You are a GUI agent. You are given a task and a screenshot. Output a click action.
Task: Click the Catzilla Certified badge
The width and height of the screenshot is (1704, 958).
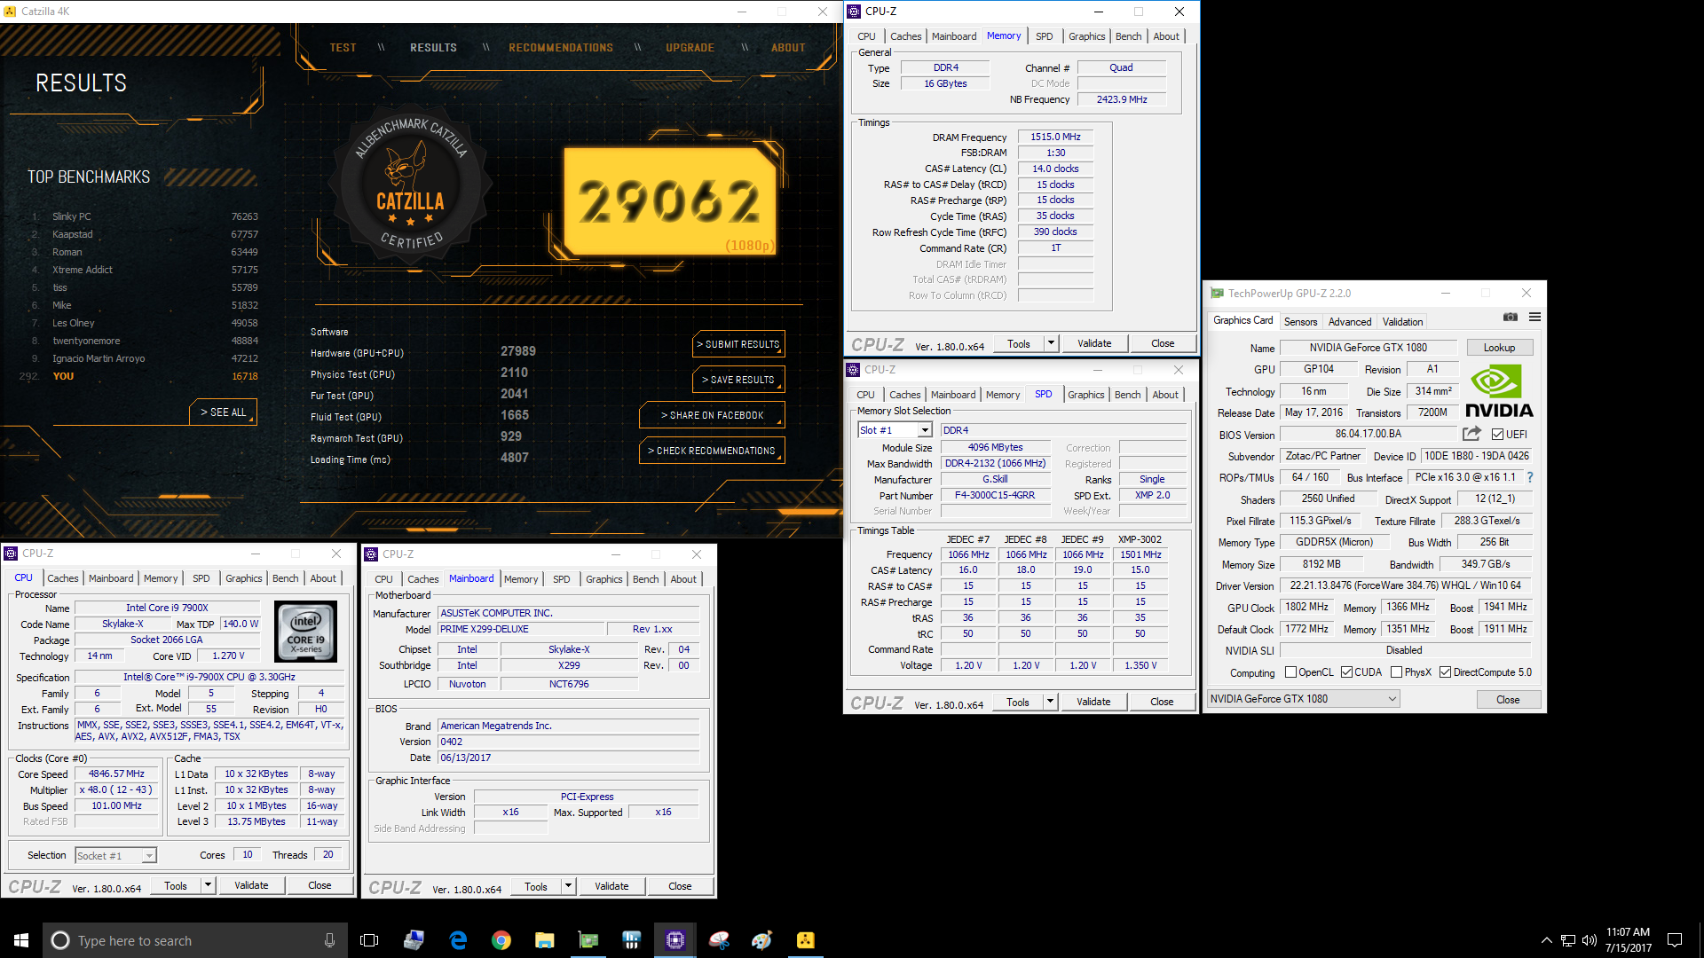pyautogui.click(x=410, y=184)
